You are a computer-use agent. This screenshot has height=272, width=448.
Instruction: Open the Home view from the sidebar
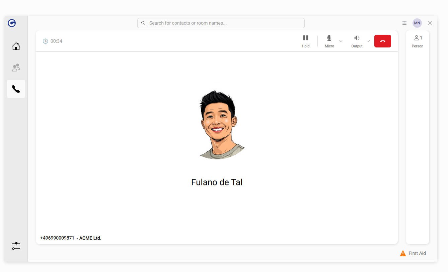point(16,46)
